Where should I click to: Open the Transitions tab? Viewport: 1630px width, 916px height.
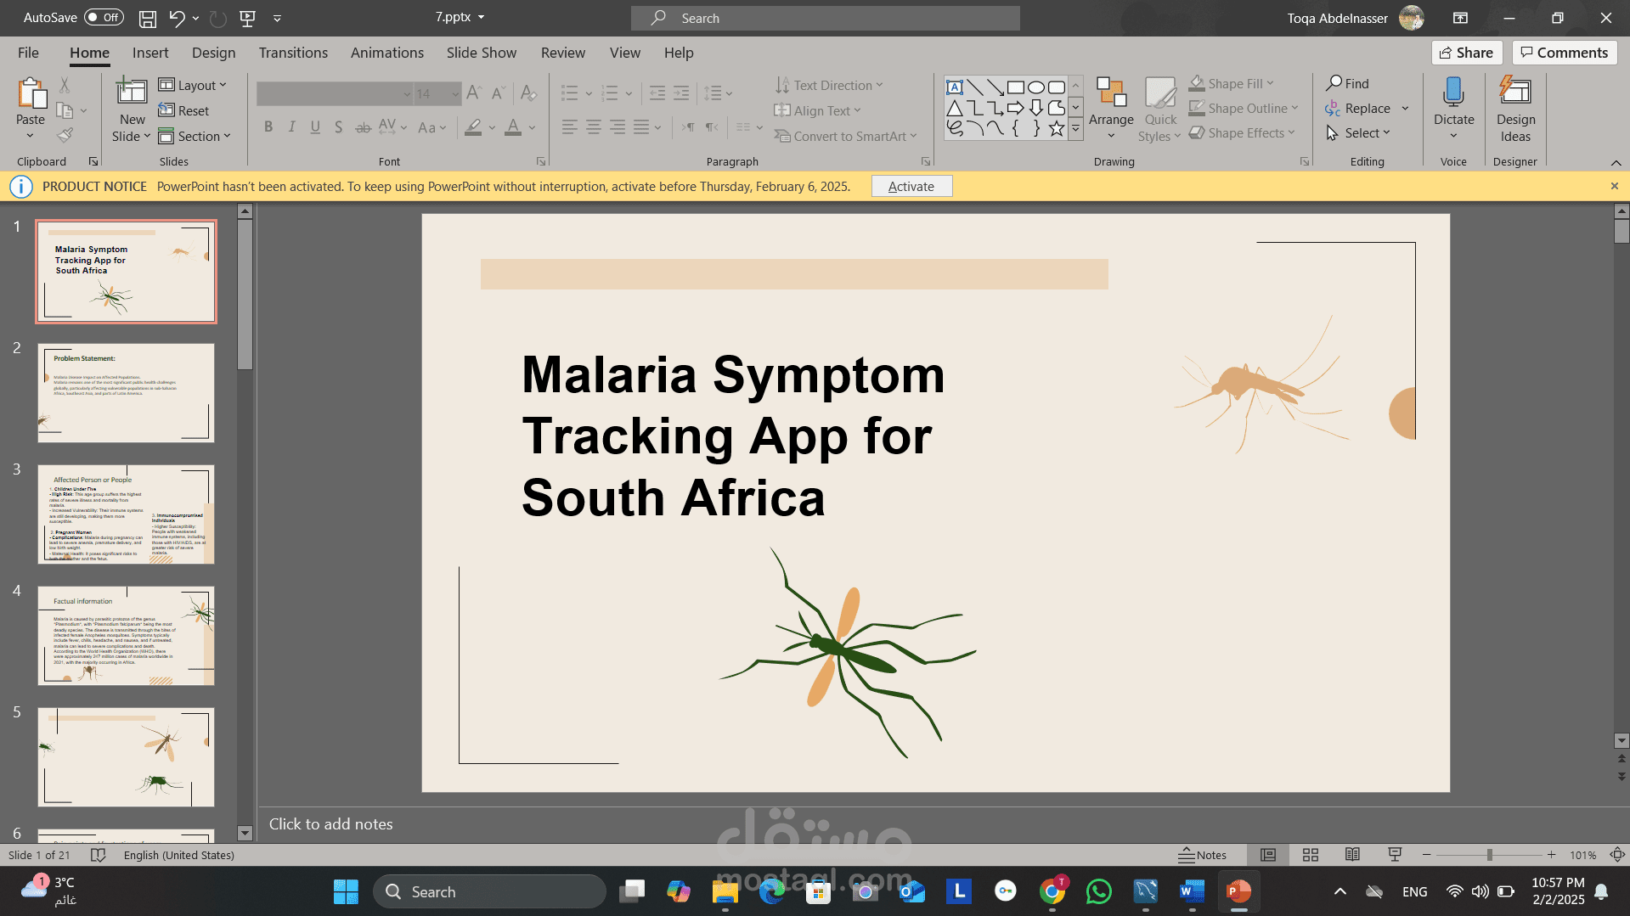point(293,53)
